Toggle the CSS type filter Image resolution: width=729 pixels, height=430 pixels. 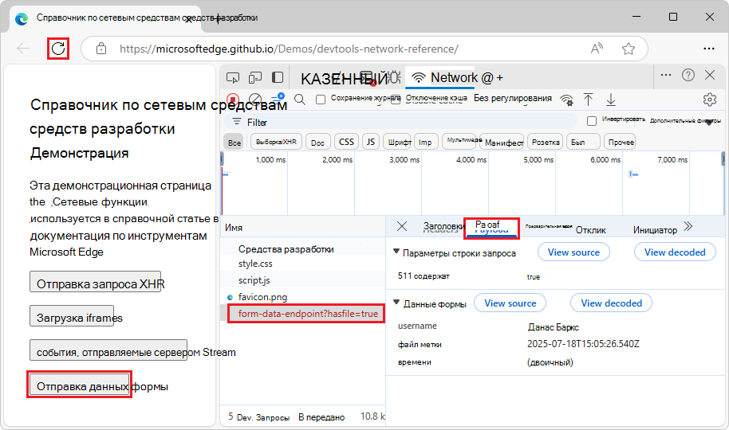[x=346, y=142]
